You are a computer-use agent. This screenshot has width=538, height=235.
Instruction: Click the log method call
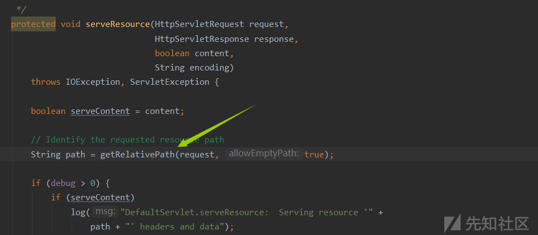pyautogui.click(x=78, y=212)
